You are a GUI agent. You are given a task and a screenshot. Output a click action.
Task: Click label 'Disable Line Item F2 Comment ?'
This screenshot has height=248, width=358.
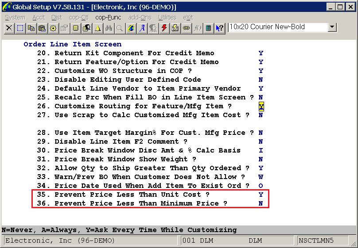pos(121,141)
